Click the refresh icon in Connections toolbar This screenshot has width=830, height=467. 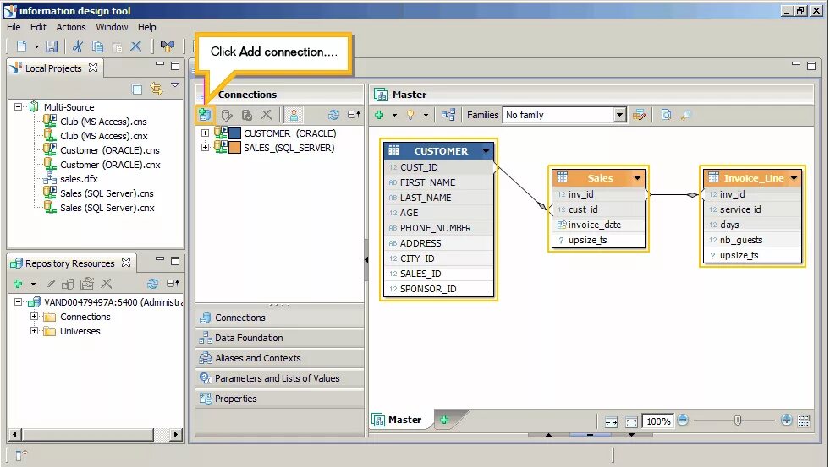(333, 114)
